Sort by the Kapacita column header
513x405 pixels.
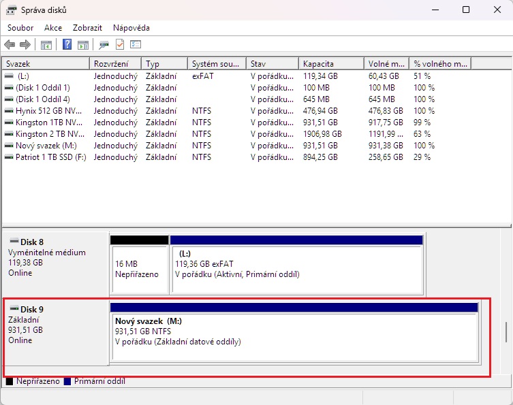pyautogui.click(x=331, y=64)
